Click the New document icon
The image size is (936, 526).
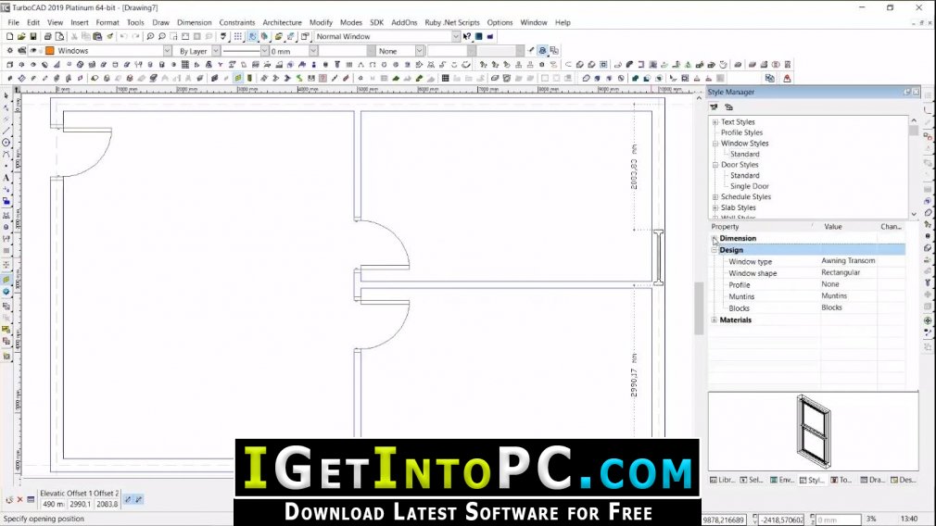(x=9, y=36)
